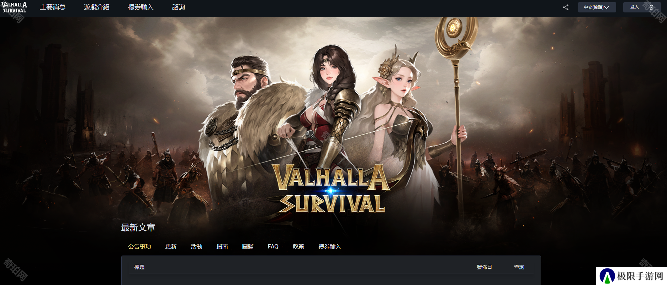This screenshot has width=667, height=285.
Task: Go to 禮券輸入 in top navigation
Action: click(x=141, y=7)
